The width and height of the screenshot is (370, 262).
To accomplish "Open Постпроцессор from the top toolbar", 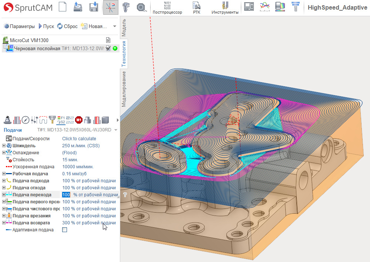I will tap(167, 7).
